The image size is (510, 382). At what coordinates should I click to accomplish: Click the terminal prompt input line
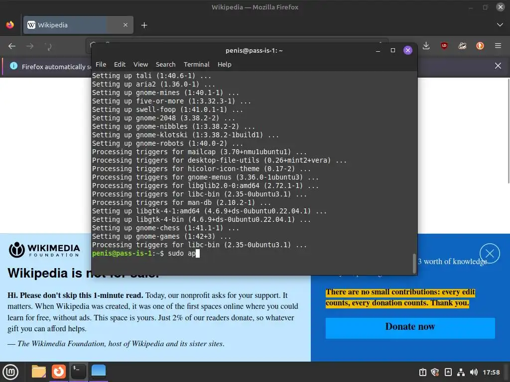pyautogui.click(x=146, y=253)
